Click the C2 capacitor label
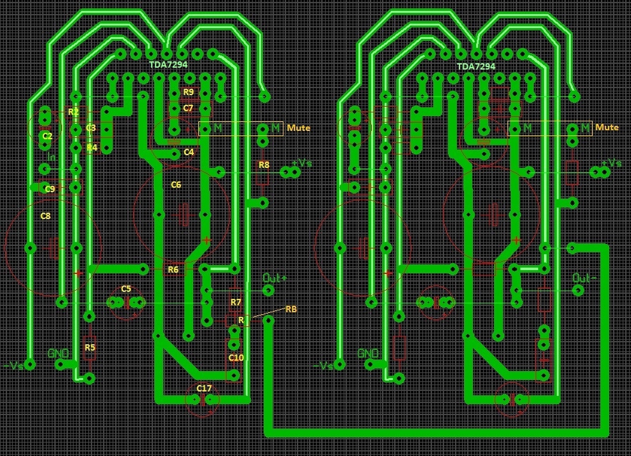 [x=47, y=135]
